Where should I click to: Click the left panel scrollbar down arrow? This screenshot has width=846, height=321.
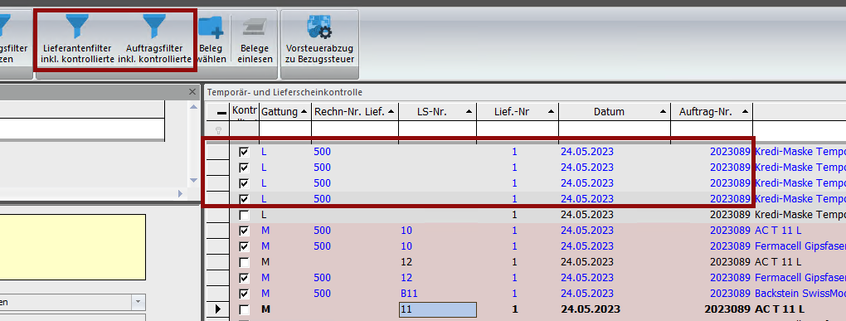194,180
